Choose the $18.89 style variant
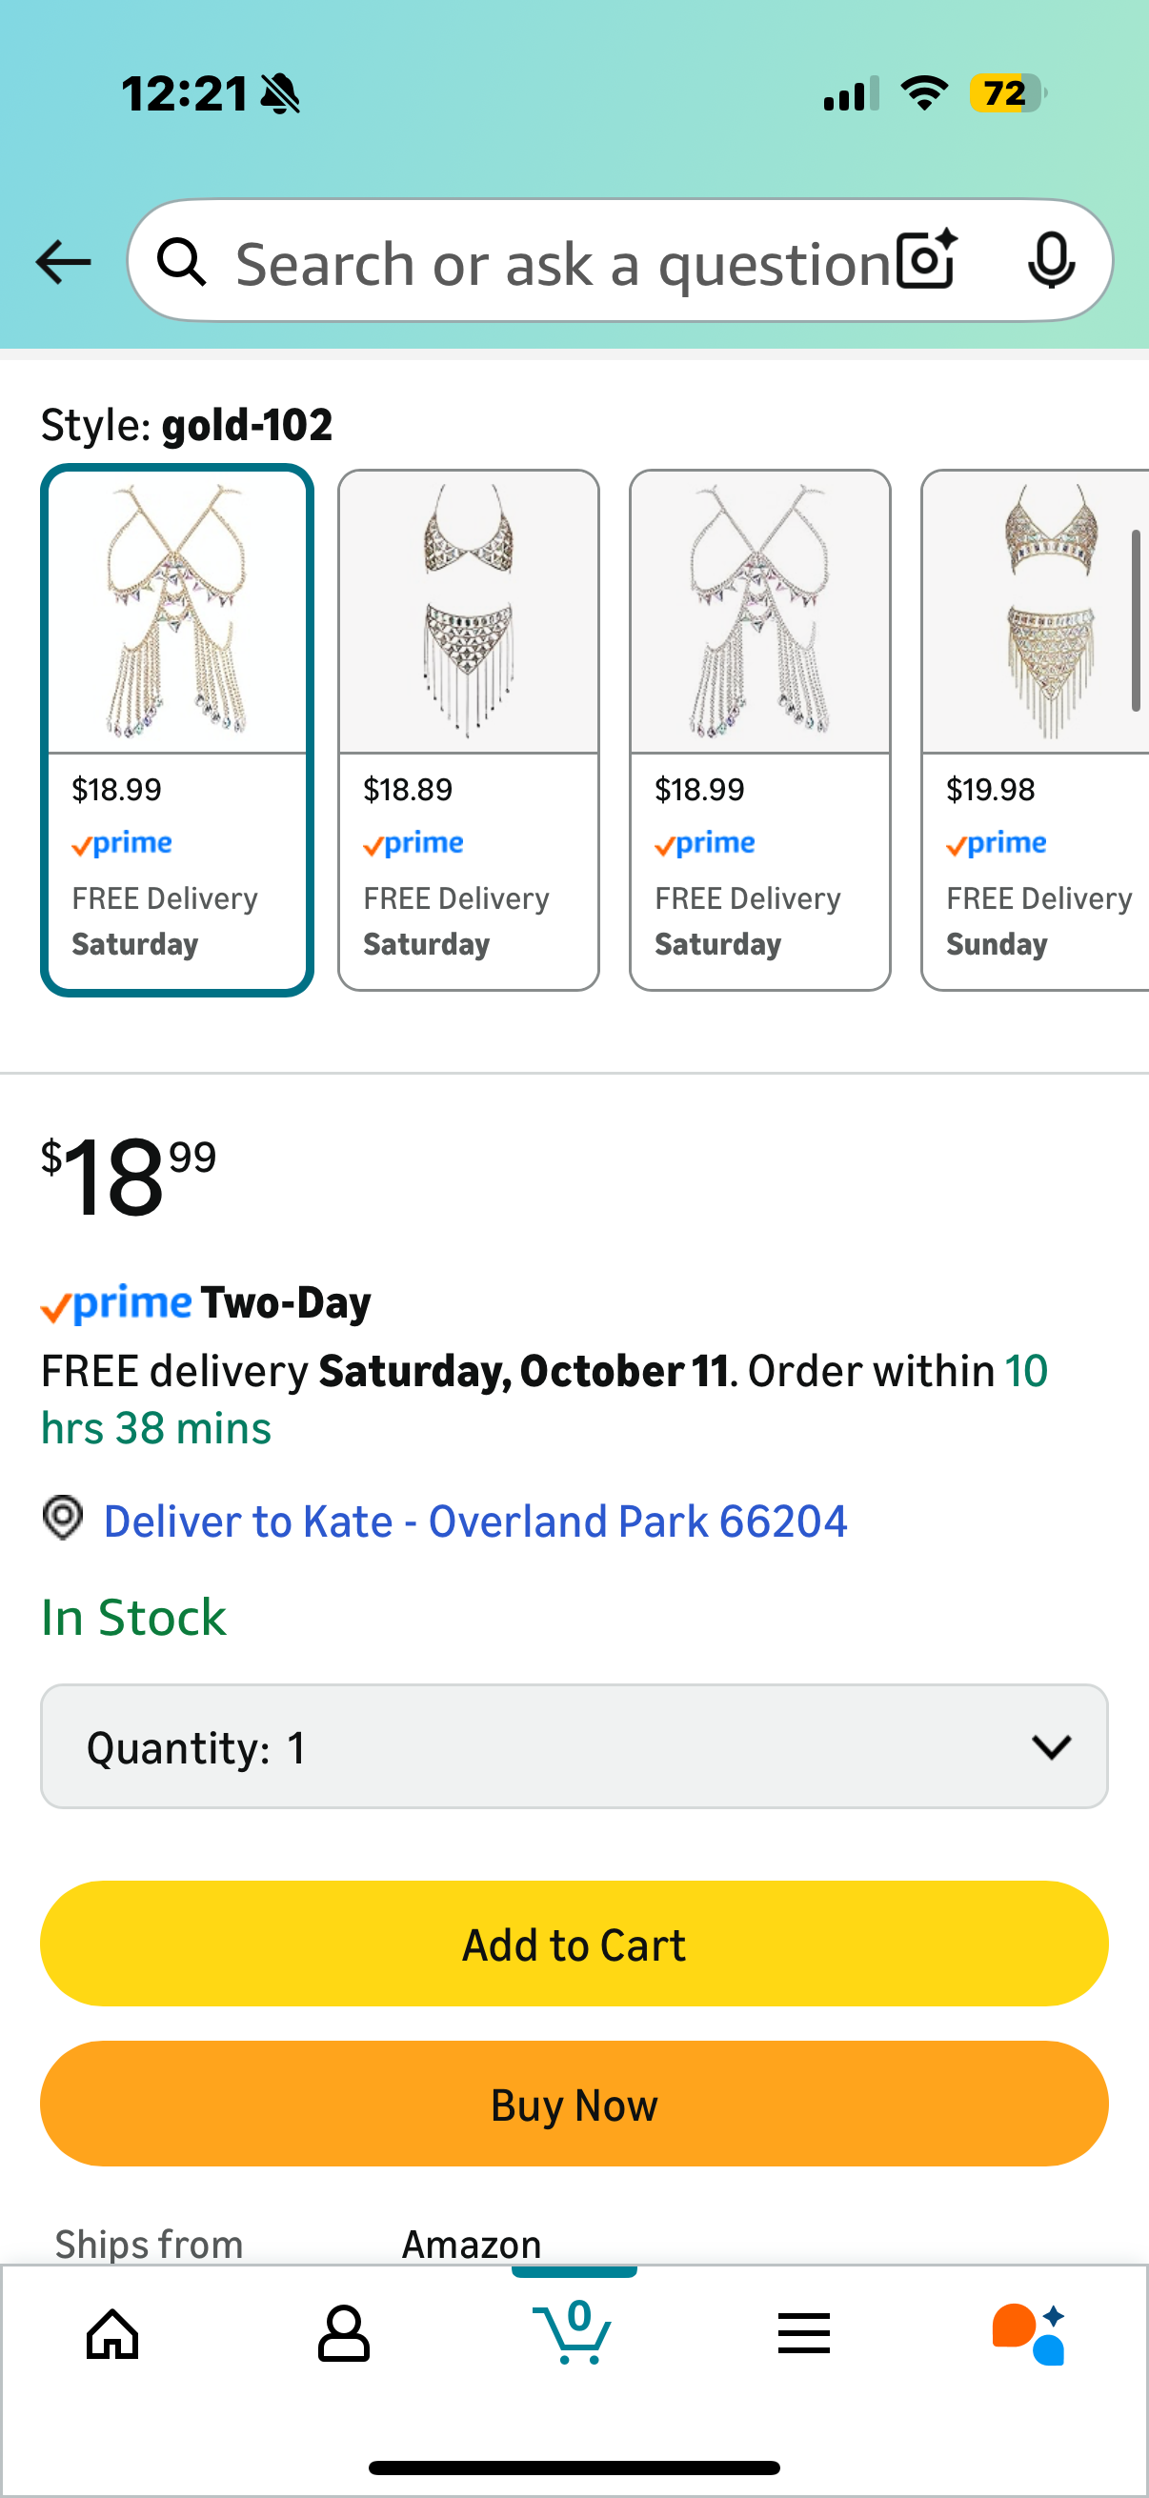 click(469, 730)
